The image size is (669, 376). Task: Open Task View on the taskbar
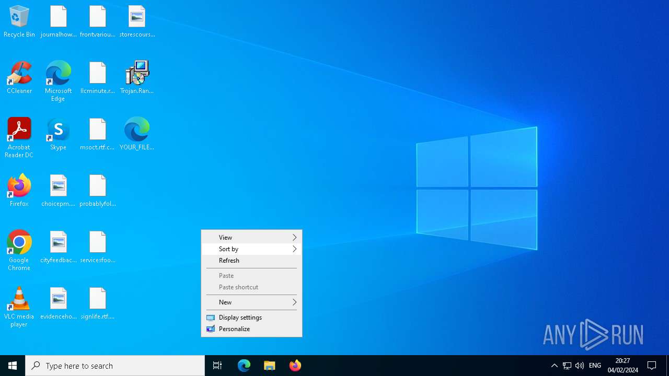(217, 366)
